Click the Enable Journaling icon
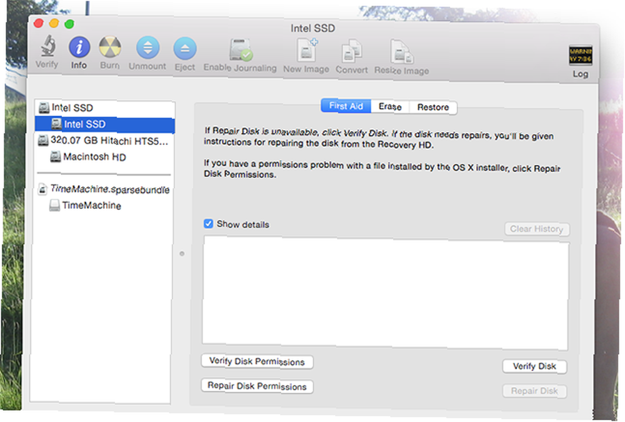The height and width of the screenshot is (422, 625). [x=241, y=50]
